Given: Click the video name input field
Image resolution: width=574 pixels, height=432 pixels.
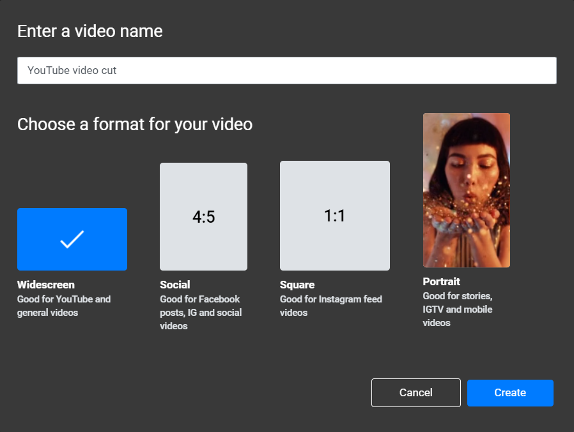Looking at the screenshot, I should 287,71.
